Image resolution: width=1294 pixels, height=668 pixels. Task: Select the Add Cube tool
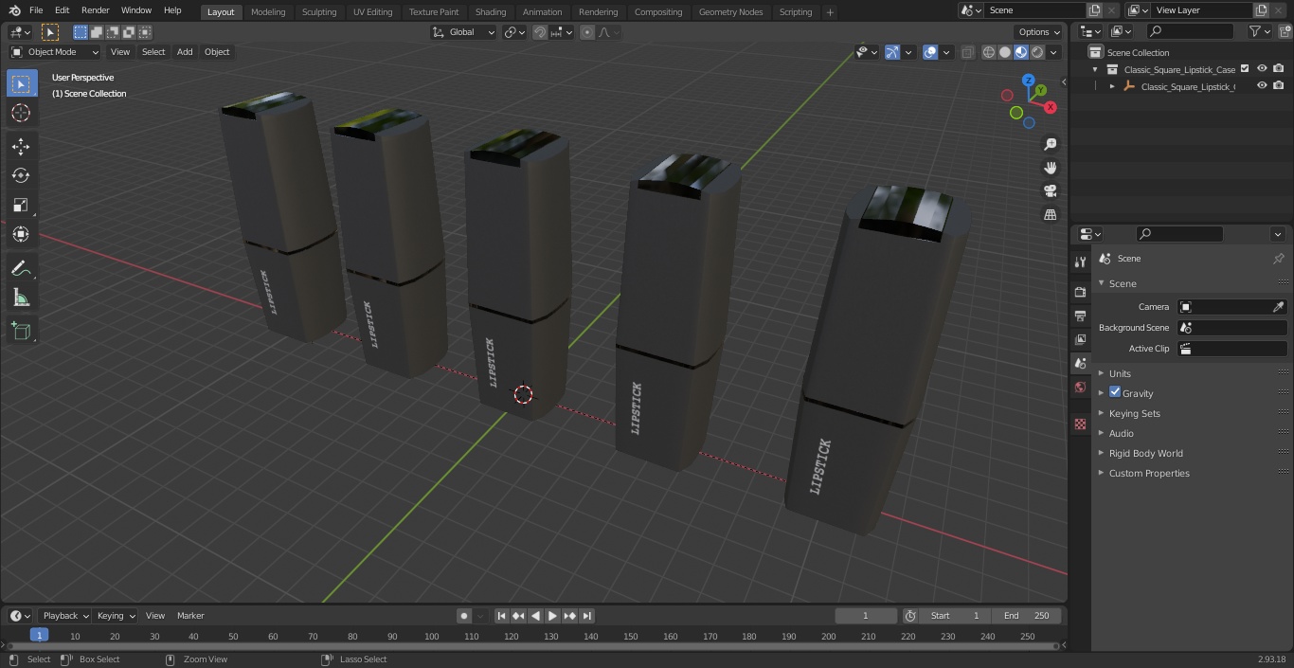click(21, 332)
